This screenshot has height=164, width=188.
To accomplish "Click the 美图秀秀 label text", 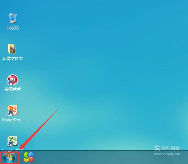I will [x=13, y=89].
